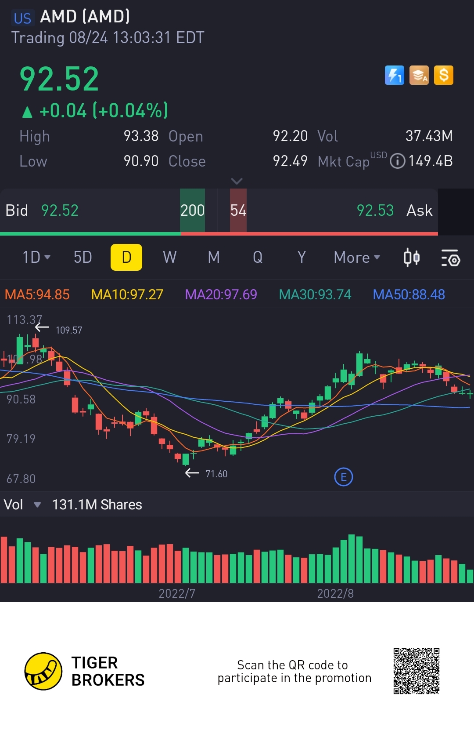This screenshot has width=474, height=741.
Task: Switch chart style with the candlestick icon
Action: pos(412,258)
